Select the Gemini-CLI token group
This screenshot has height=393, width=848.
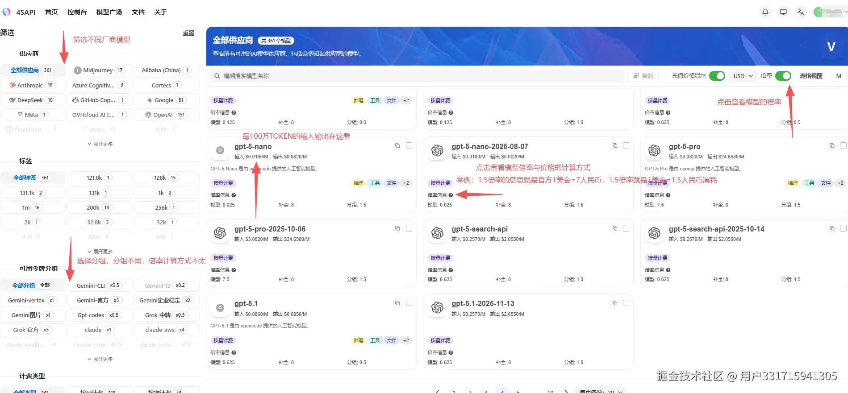[x=100, y=285]
